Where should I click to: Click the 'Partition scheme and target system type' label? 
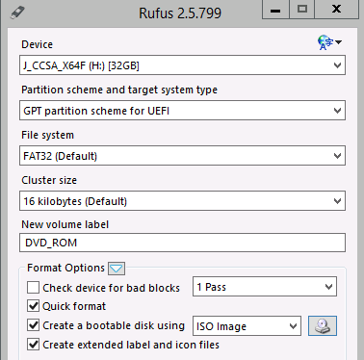pos(119,90)
